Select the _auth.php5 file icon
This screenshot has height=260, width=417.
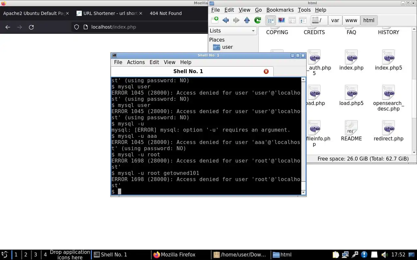[314, 57]
